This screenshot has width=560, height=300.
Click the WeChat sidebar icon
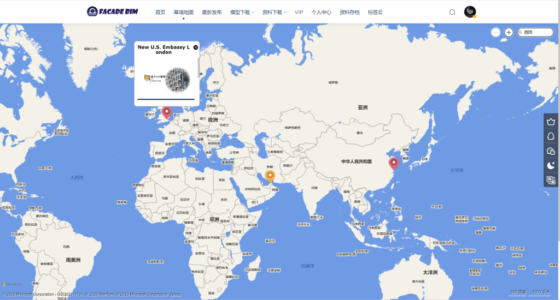pos(551,151)
